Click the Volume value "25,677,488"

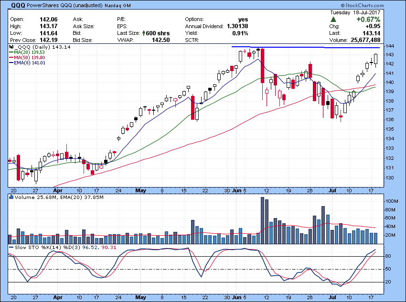pyautogui.click(x=365, y=40)
